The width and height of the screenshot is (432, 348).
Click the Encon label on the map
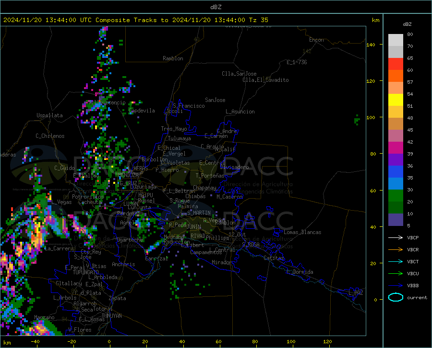pyautogui.click(x=316, y=40)
